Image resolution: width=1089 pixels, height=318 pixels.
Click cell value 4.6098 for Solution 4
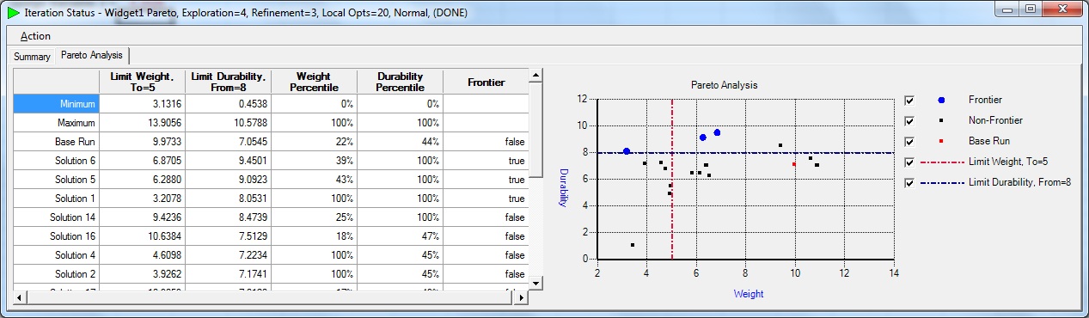tap(142, 254)
